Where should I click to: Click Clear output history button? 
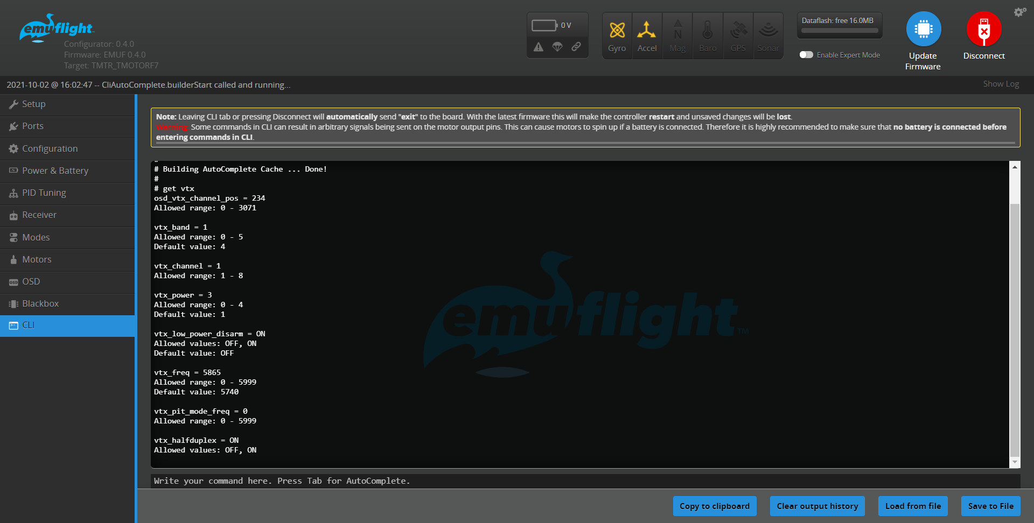[x=818, y=506]
